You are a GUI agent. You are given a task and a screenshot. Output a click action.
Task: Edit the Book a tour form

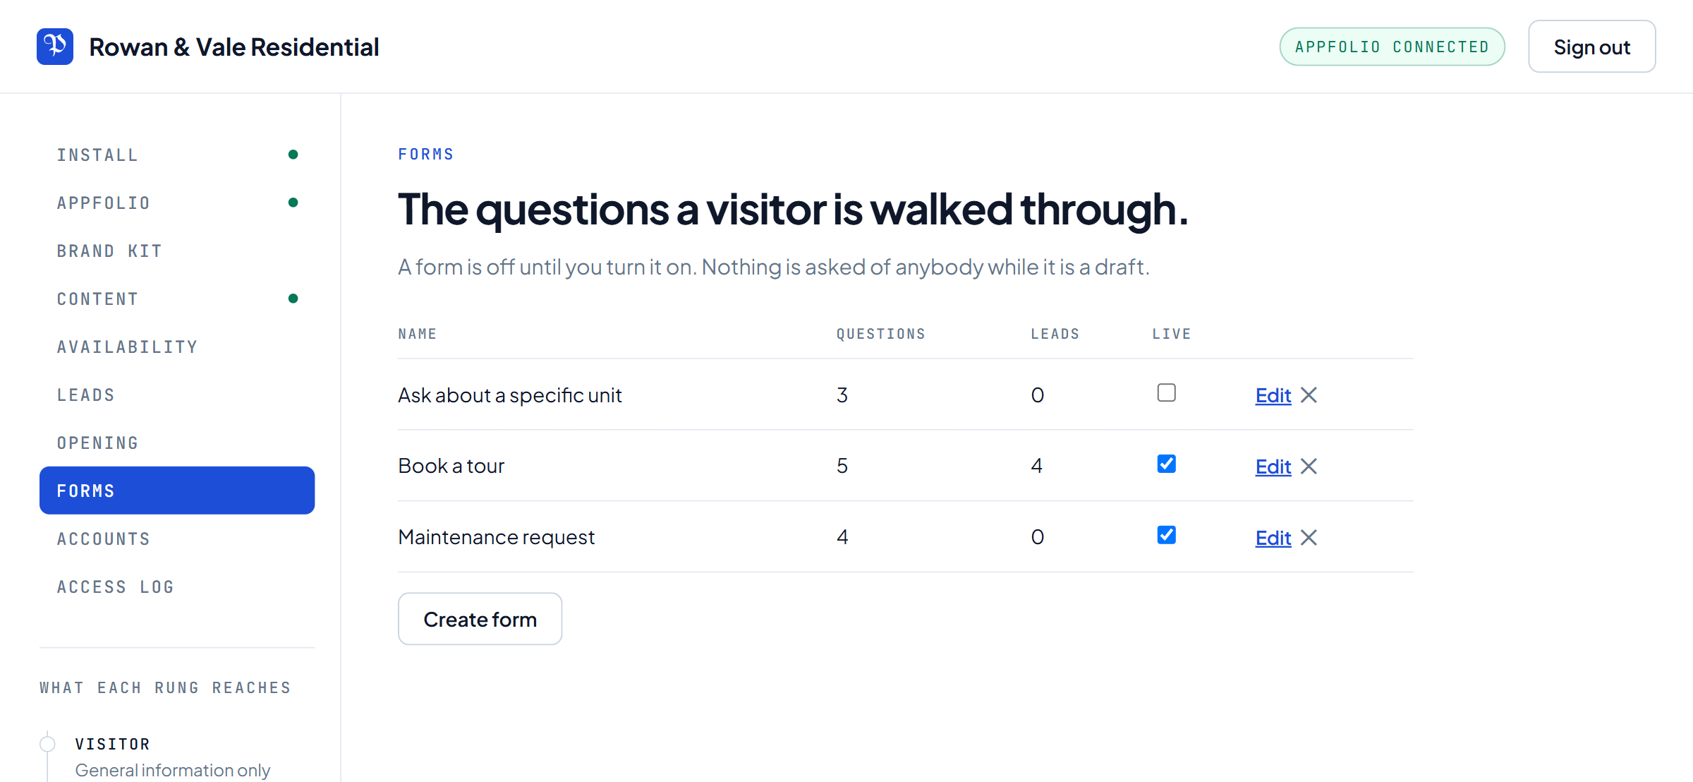coord(1273,467)
